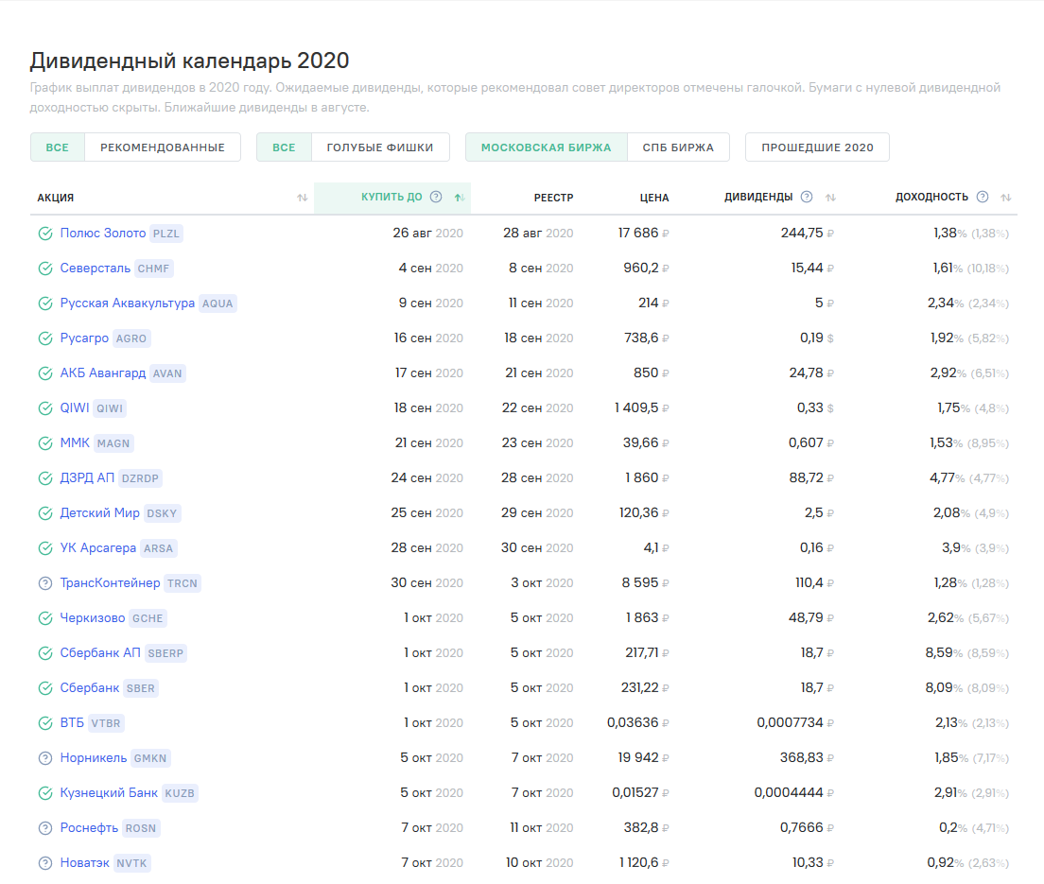
Task: Sort by Доходность using the arrows icon
Action: click(x=1006, y=198)
